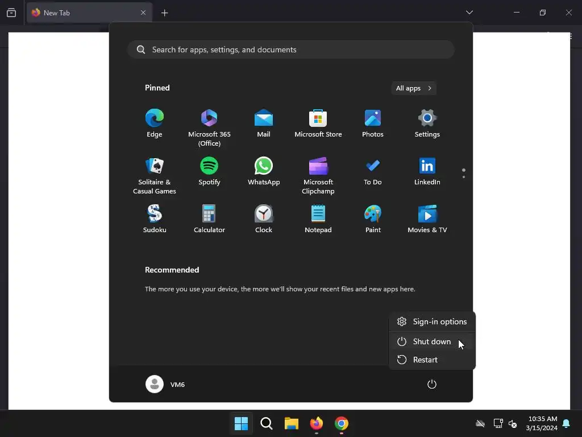Viewport: 582px width, 437px height.
Task: Select Shut down from power menu
Action: click(x=432, y=341)
